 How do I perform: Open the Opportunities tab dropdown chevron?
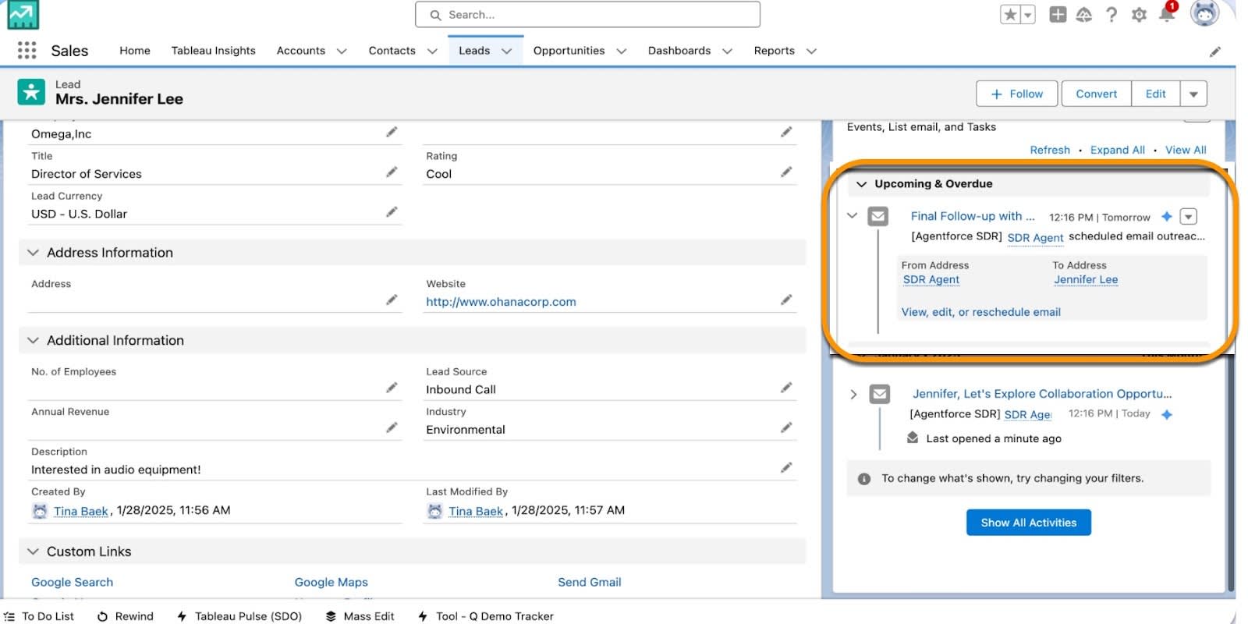click(x=622, y=51)
